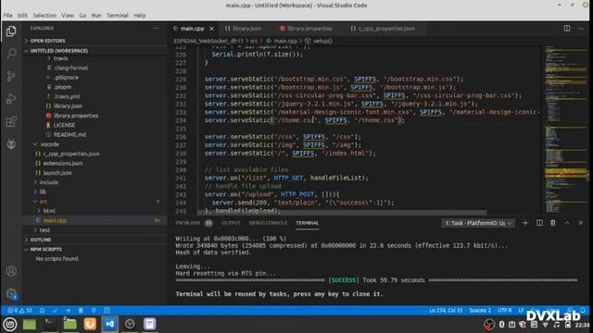Click PlatformIO Upload arrow in status bar
The width and height of the screenshot is (593, 333).
click(68, 311)
